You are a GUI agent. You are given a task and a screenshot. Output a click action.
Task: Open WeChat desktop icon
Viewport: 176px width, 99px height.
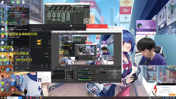(13, 2)
